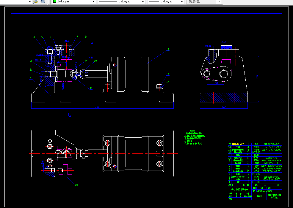This screenshot has width=293, height=208.
Task: Select green balloon label 15
Action: [x=76, y=185]
